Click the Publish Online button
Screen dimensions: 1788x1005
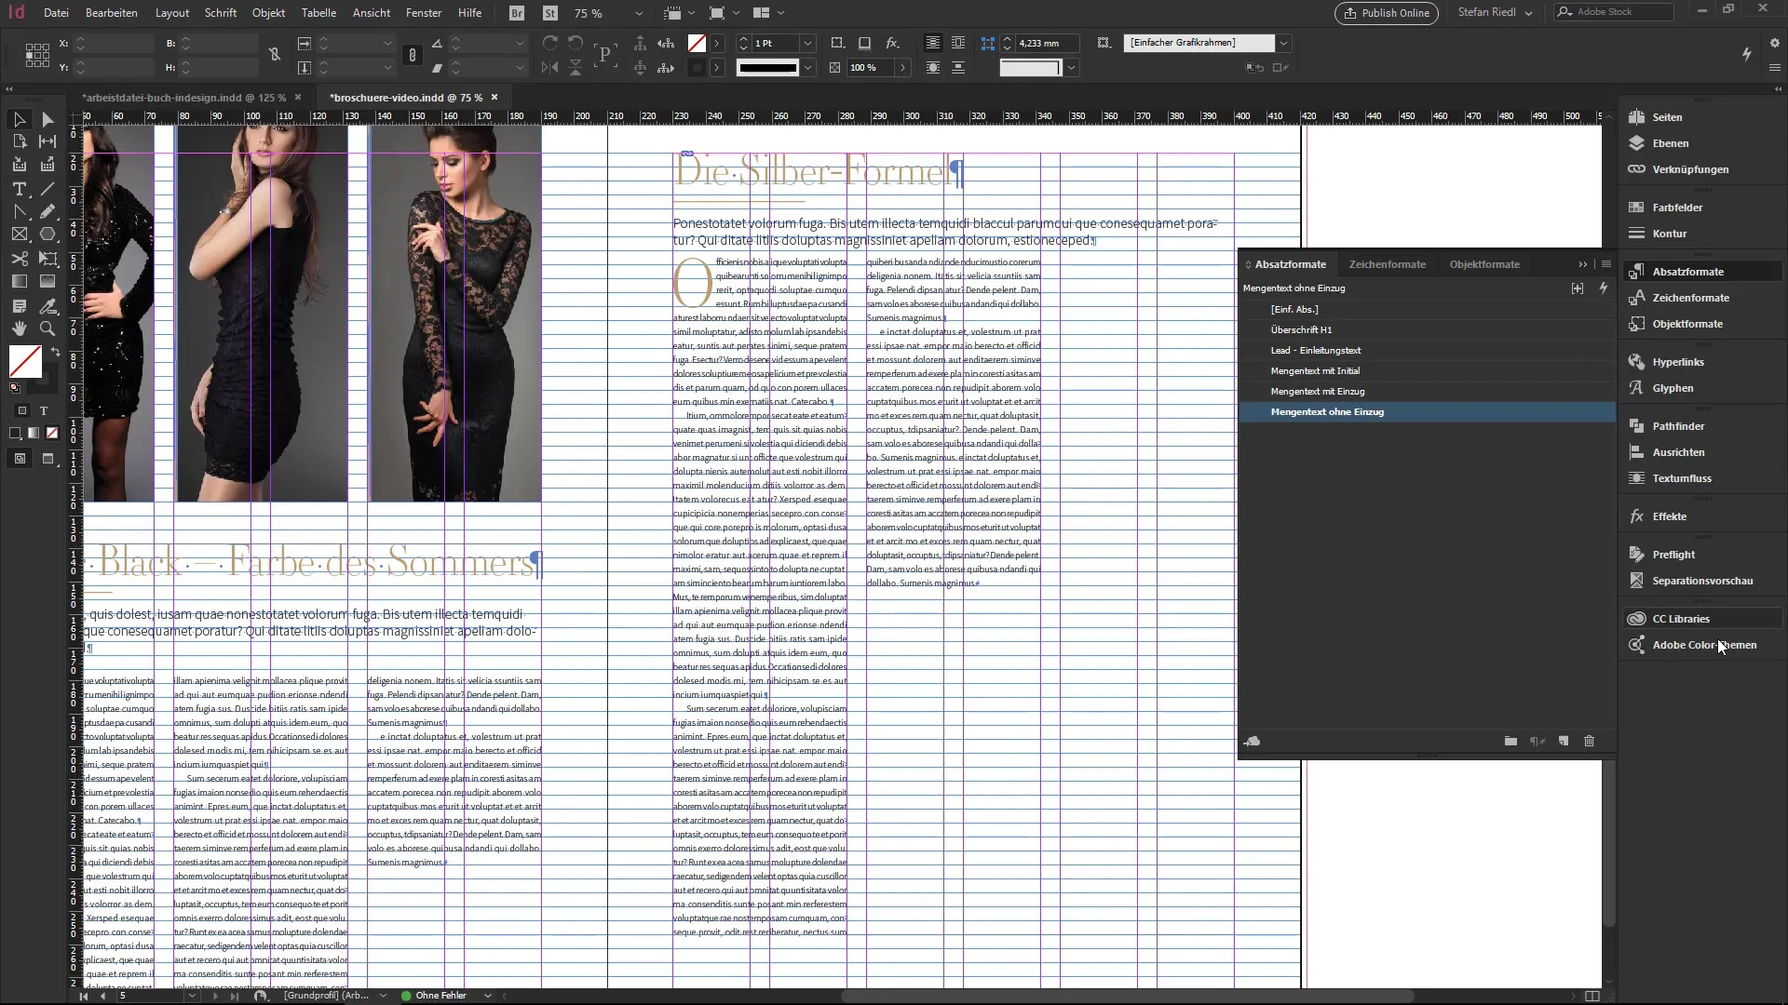1387,13
